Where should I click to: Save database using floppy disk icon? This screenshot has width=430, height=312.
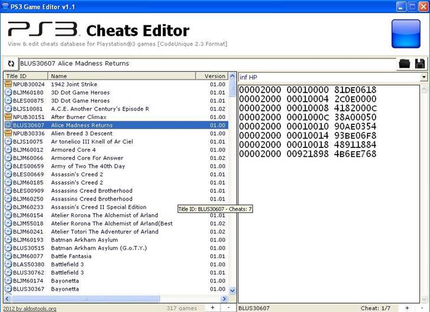click(x=420, y=64)
